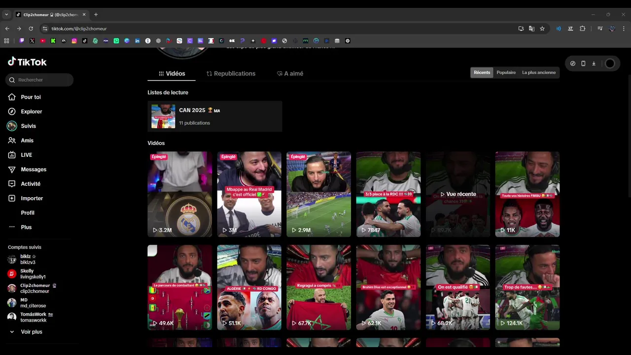This screenshot has height=355, width=631.
Task: Open pinned Real Madrid logo video 3.2M
Action: [180, 194]
